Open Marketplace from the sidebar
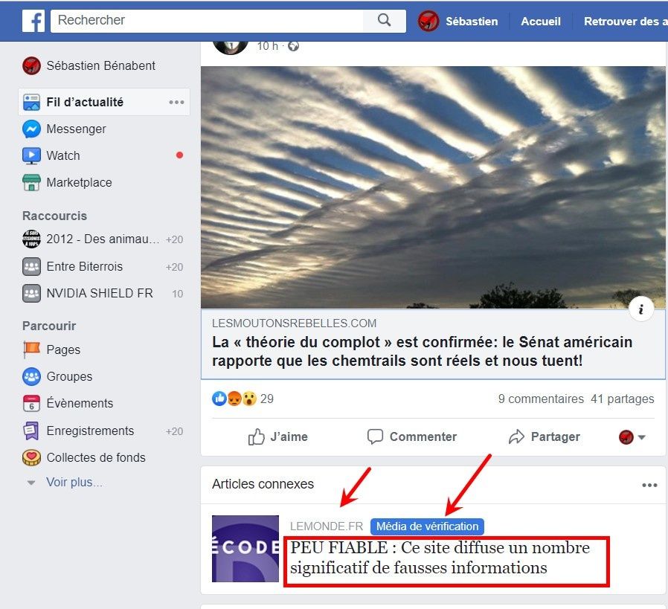Screen dimensions: 668x609 [67, 182]
